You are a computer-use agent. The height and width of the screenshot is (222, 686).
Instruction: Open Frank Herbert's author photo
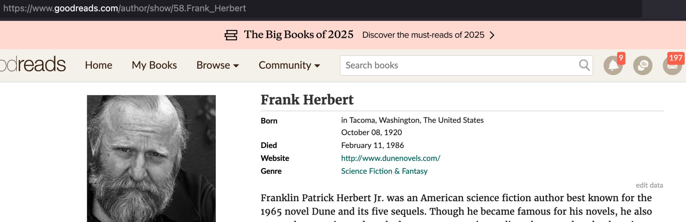(x=151, y=158)
